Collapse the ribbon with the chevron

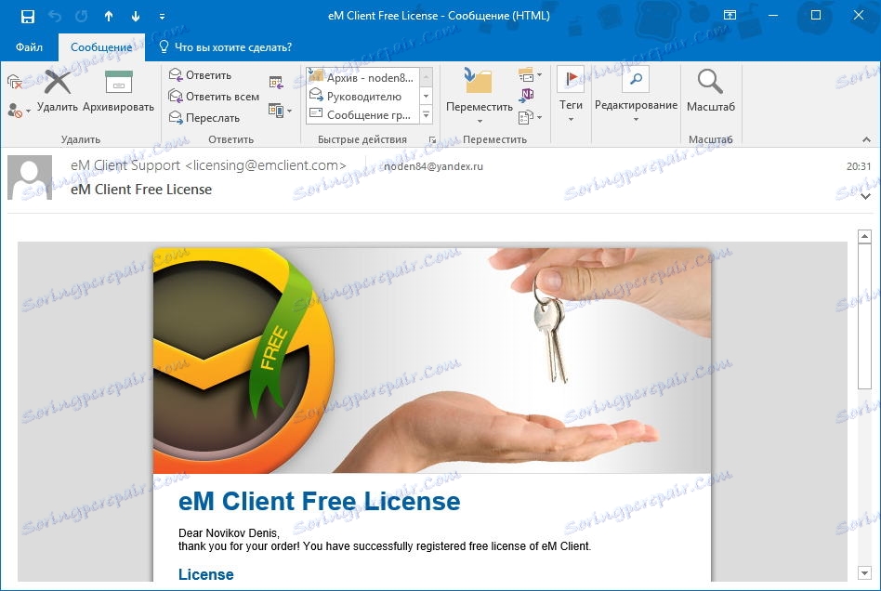[x=866, y=139]
